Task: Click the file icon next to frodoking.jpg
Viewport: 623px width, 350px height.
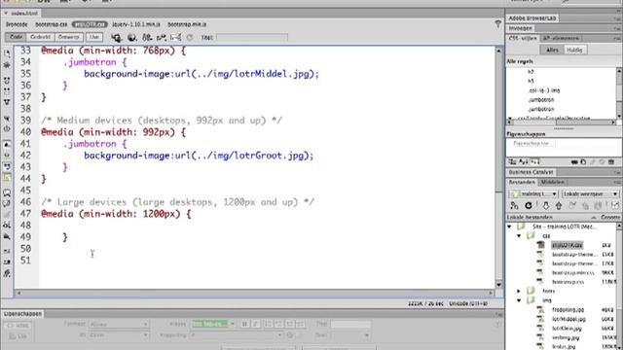Action: [541, 309]
